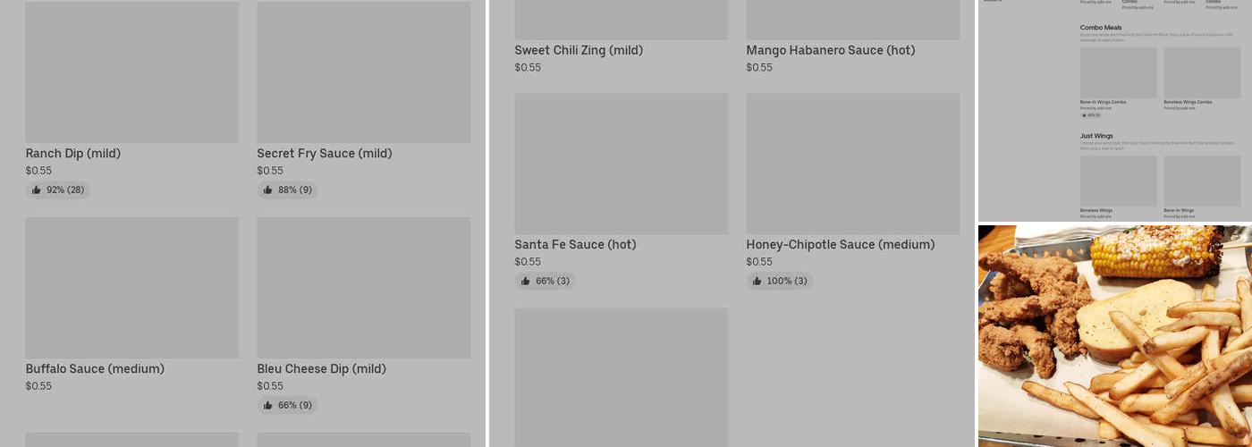
Task: Click thumbs-up icon under Bleu Cheese Dip
Action: 268,405
